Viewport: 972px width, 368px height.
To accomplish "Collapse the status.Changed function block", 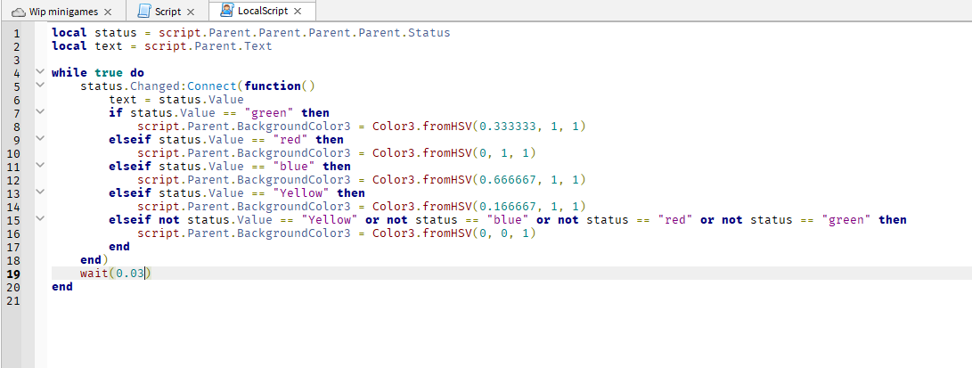I will pos(39,86).
